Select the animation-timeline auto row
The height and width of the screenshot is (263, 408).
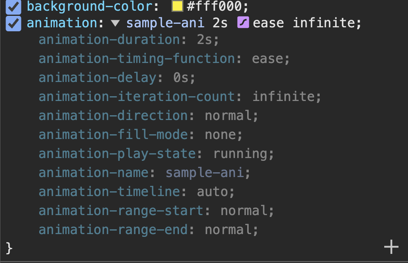tap(136, 192)
